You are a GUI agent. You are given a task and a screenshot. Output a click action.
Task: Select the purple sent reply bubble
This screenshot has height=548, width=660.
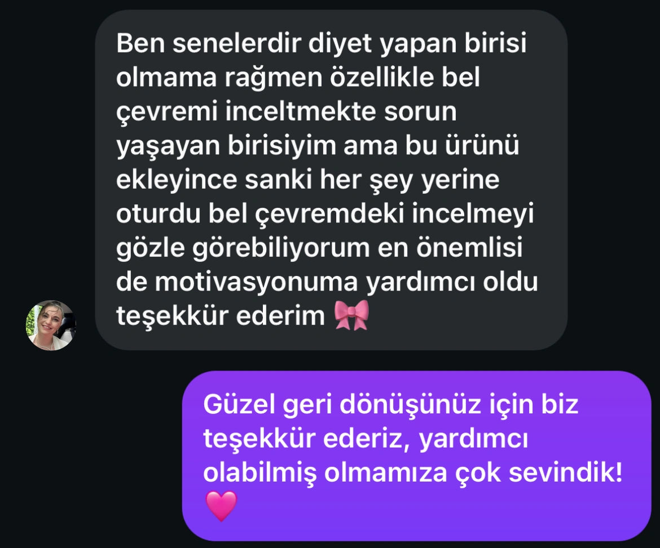417,456
